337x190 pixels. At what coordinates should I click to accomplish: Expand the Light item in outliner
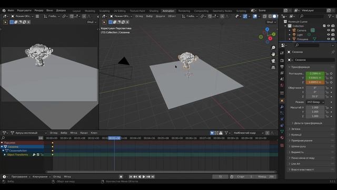[290, 35]
